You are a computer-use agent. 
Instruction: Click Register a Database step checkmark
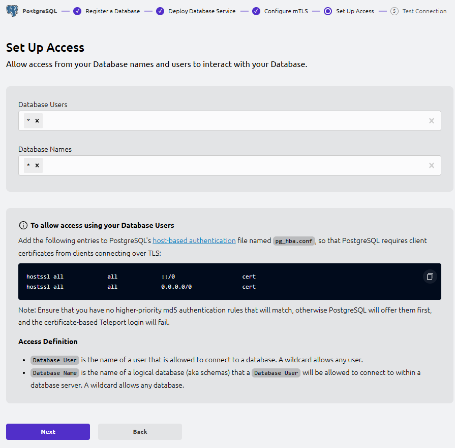coord(77,11)
